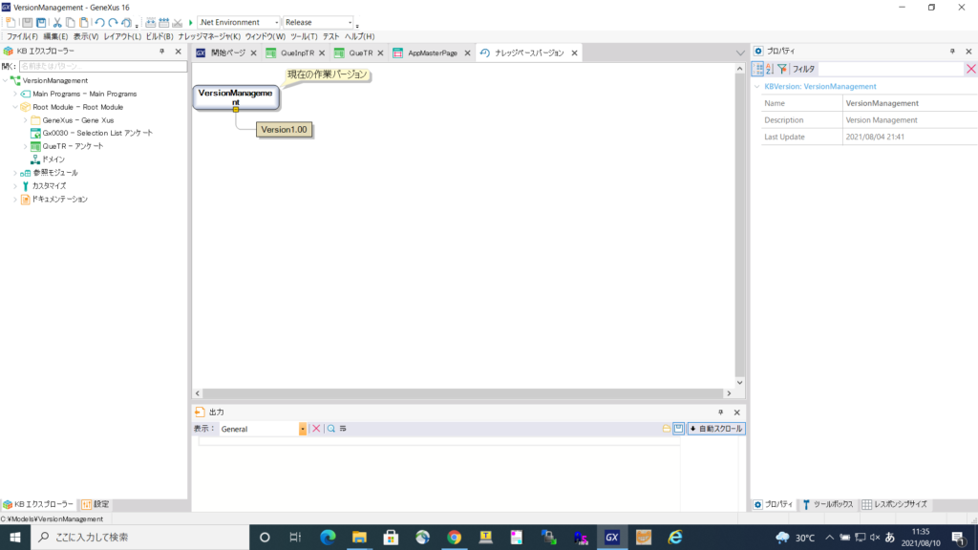Toggle word wrap icon in output panel
Viewport: 978px width, 550px height.
pyautogui.click(x=343, y=429)
